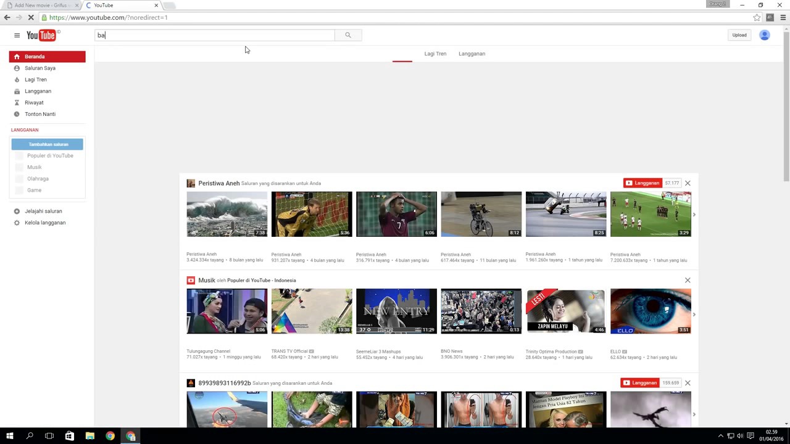The width and height of the screenshot is (790, 444).
Task: Open the Musik shelf title
Action: click(207, 280)
